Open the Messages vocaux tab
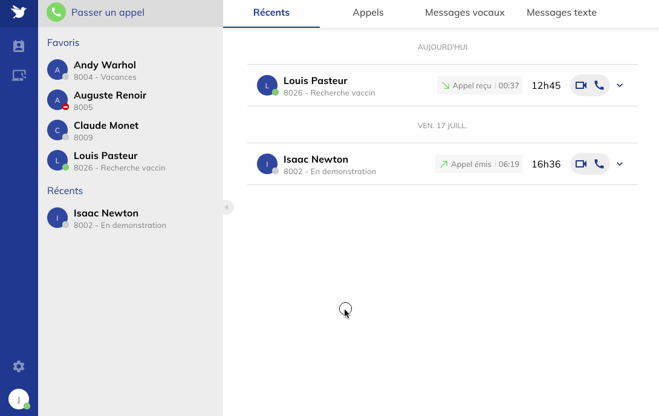The height and width of the screenshot is (416, 659). 464,12
